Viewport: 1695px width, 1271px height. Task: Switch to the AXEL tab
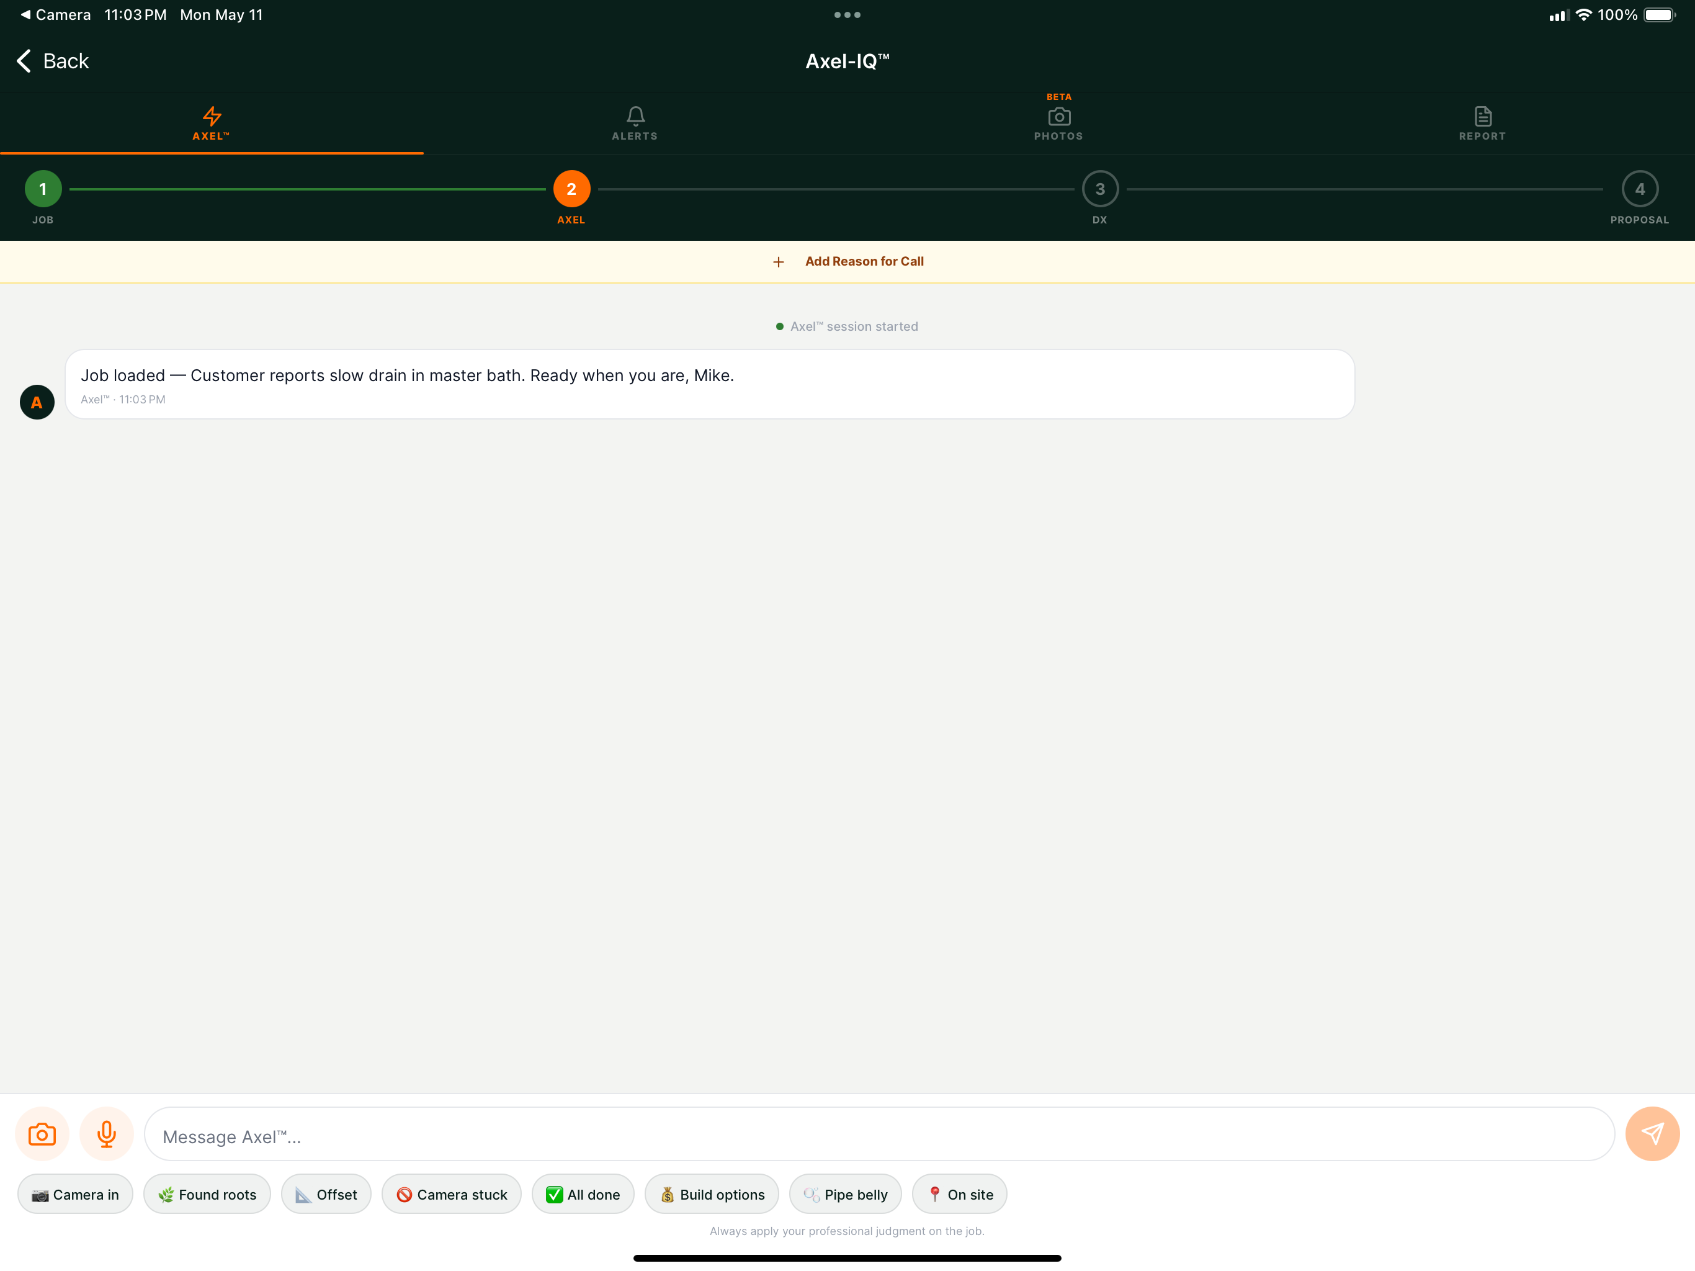(x=212, y=124)
